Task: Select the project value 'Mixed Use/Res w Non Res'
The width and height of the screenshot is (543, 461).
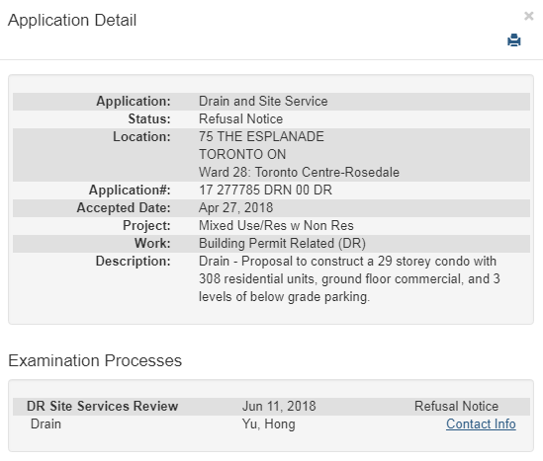Action: [276, 225]
